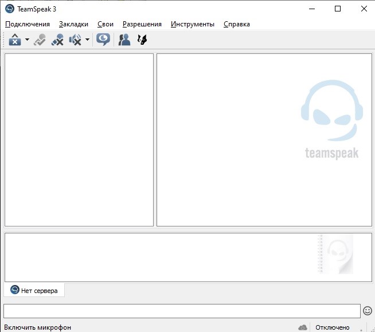375x332 pixels.
Task: Open the emoticon smiley picker
Action: 368,311
